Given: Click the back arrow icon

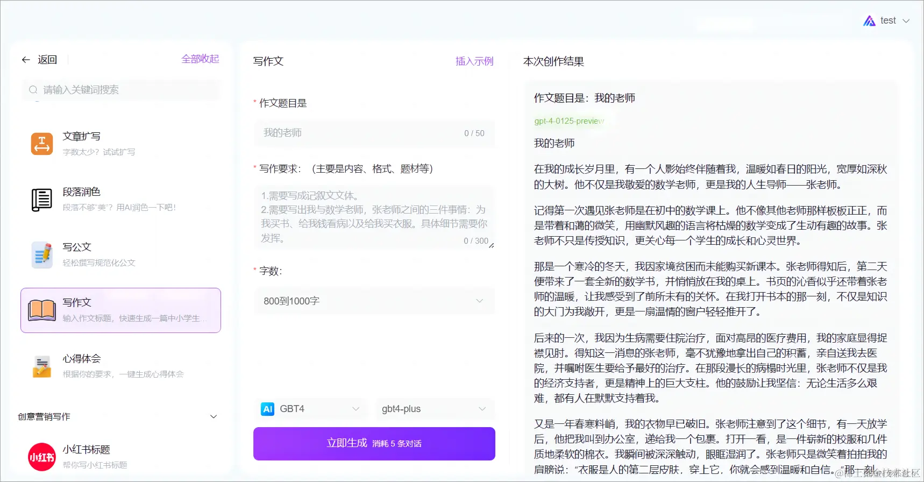Looking at the screenshot, I should pos(26,60).
